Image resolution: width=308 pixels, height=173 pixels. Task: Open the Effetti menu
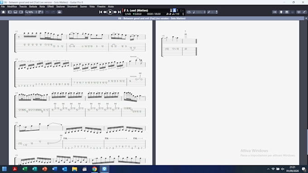pos(50,6)
